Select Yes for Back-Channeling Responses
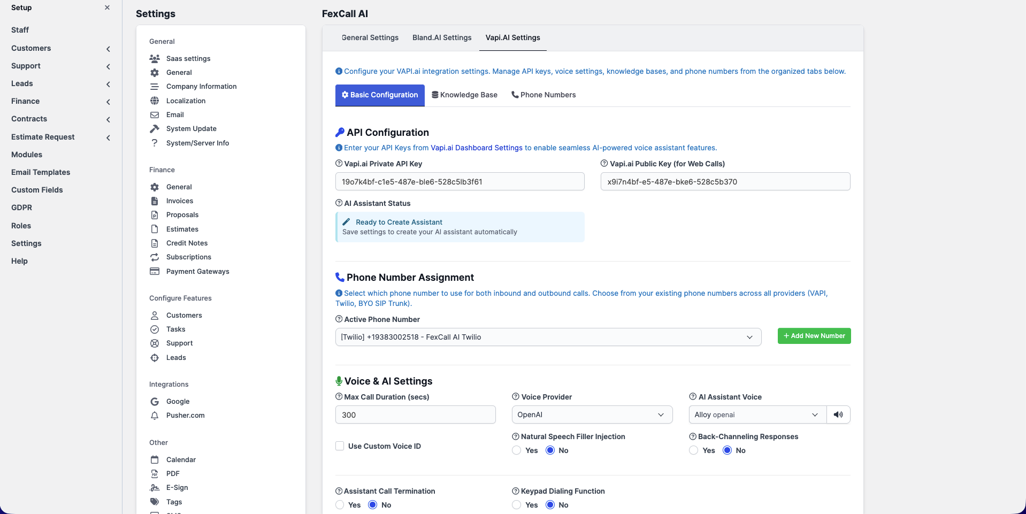Screen dimensions: 1026x514 pyautogui.click(x=693, y=450)
